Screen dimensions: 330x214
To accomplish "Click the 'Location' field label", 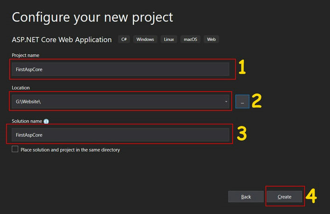I will (x=21, y=88).
